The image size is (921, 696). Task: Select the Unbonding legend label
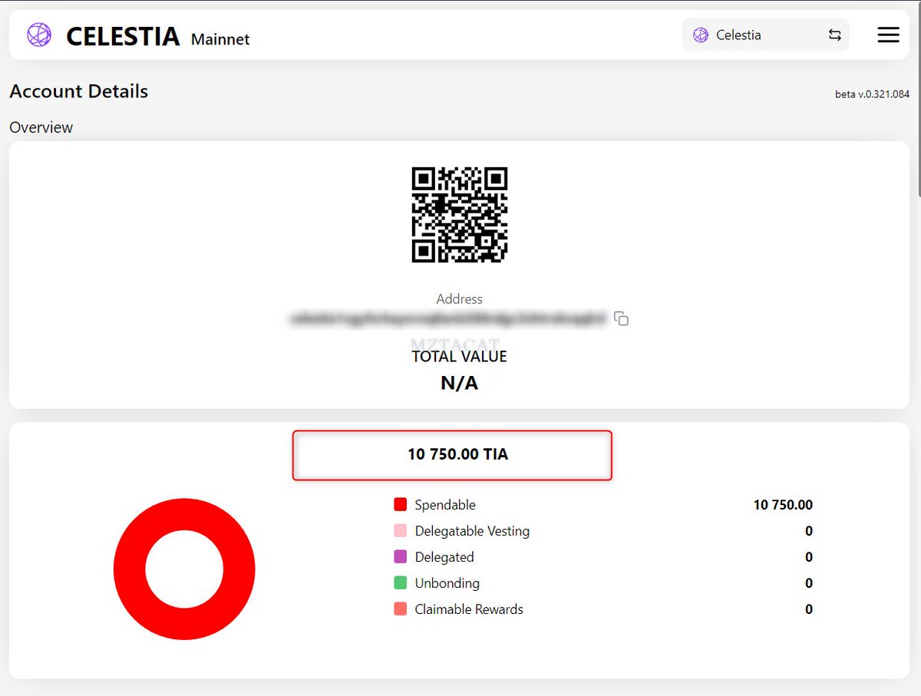point(447,583)
